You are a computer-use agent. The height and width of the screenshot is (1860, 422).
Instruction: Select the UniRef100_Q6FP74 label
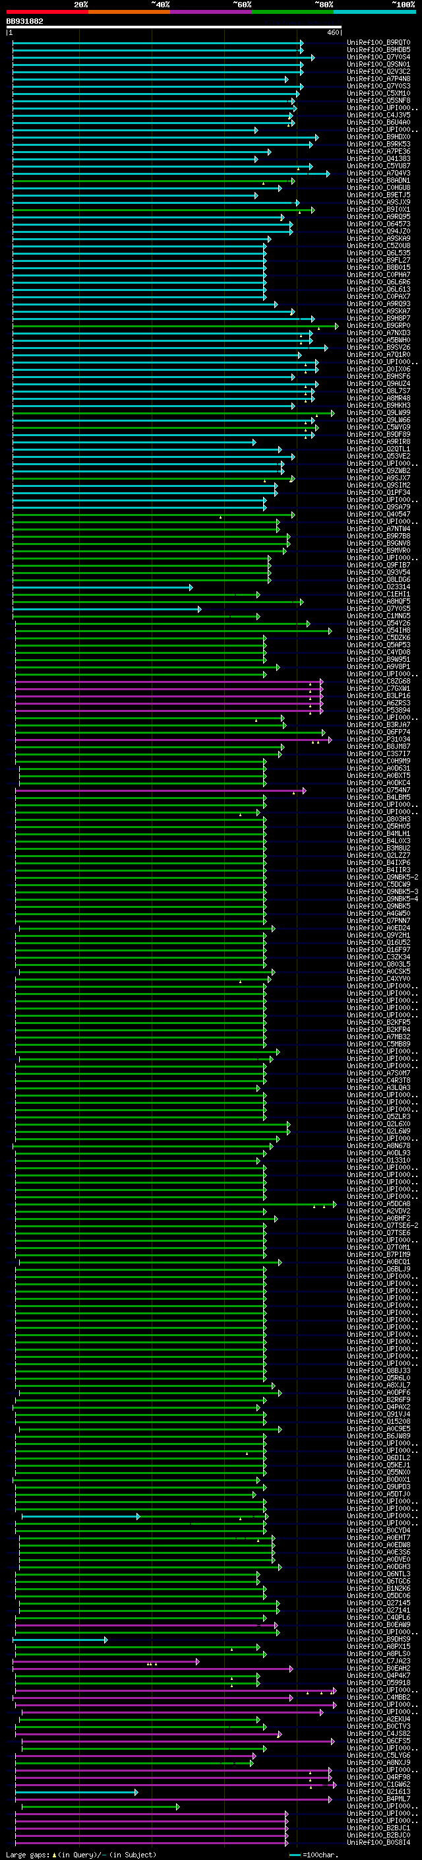(378, 732)
